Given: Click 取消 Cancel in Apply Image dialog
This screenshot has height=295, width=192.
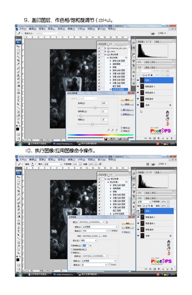Looking at the screenshot, I should (x=128, y=227).
